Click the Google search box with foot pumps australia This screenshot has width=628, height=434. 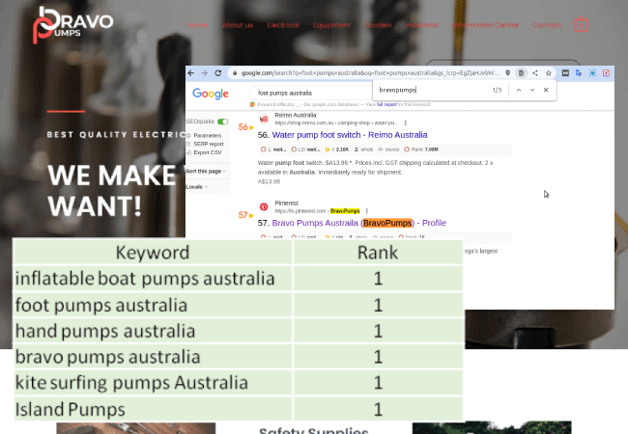click(x=310, y=94)
